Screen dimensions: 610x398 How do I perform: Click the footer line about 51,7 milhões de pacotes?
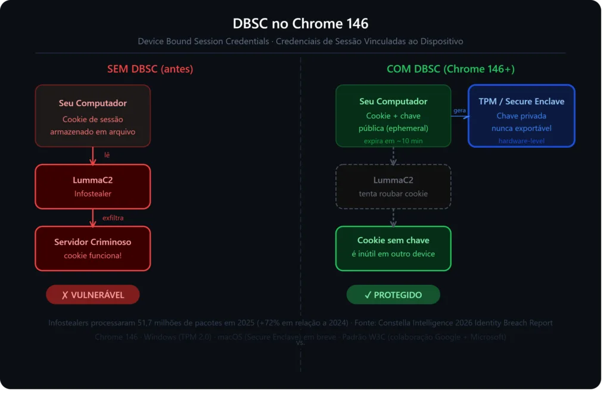[300, 323]
